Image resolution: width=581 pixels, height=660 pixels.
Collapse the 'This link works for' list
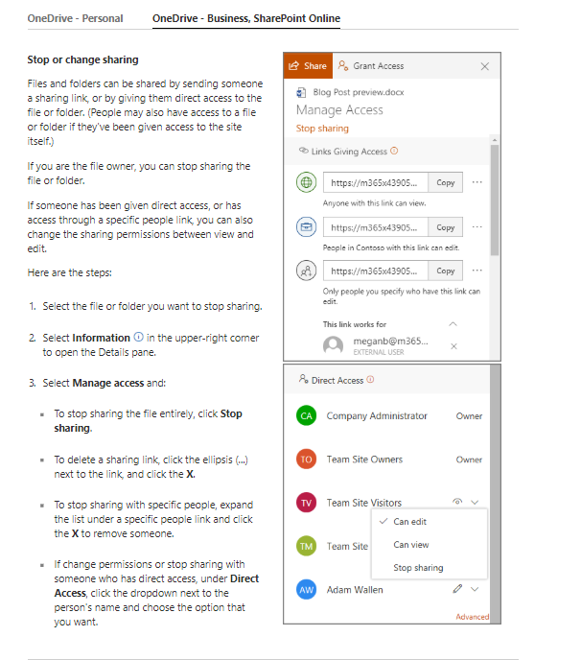[453, 324]
